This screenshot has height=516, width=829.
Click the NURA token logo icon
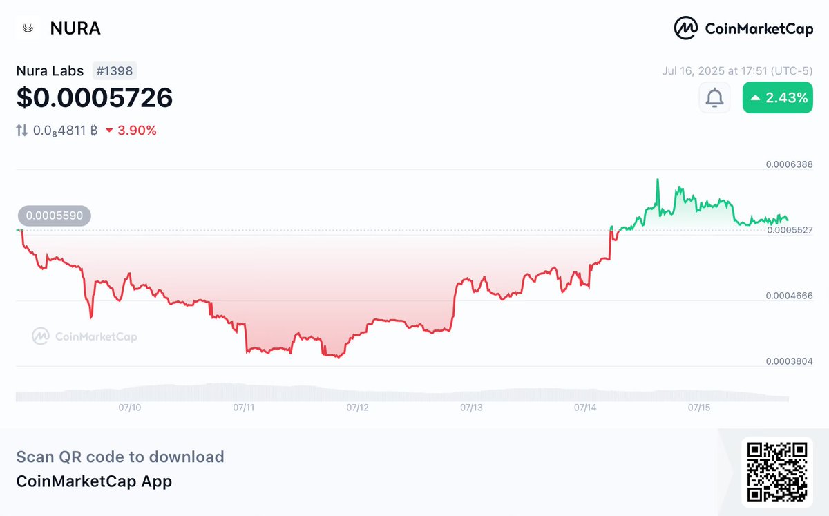point(28,28)
